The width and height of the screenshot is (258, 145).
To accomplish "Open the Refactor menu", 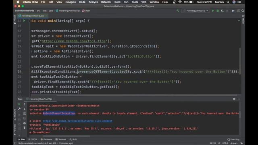I will click(x=106, y=2).
